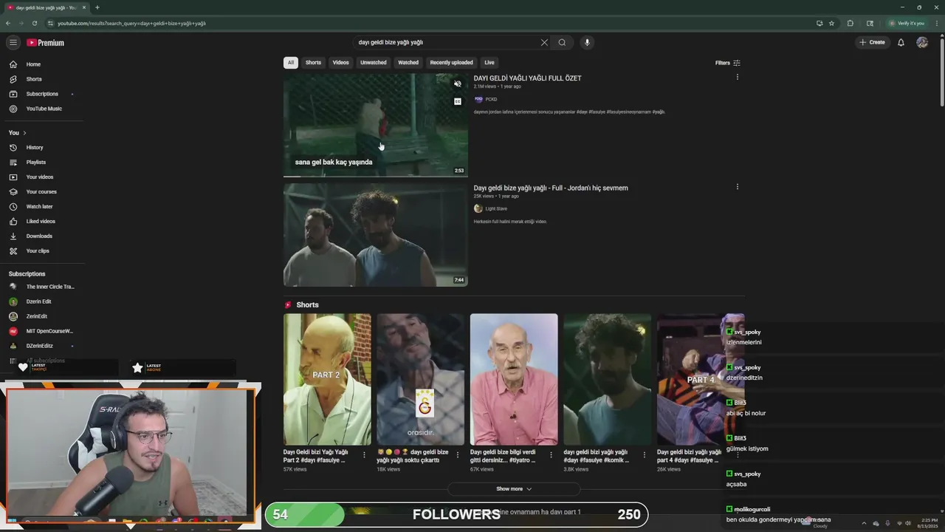
Task: Open the Windows Start button
Action: (13, 523)
